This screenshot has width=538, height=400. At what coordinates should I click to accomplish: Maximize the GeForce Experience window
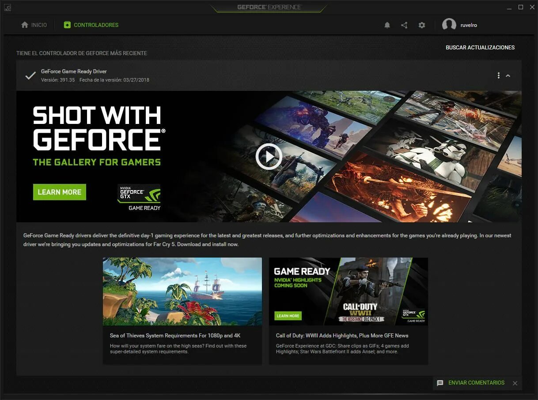(x=521, y=7)
